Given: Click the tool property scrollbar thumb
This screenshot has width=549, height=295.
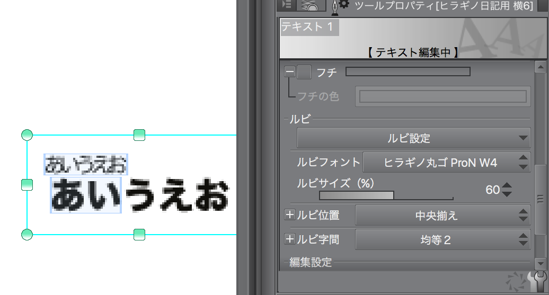Looking at the screenshot, I should click(540, 199).
